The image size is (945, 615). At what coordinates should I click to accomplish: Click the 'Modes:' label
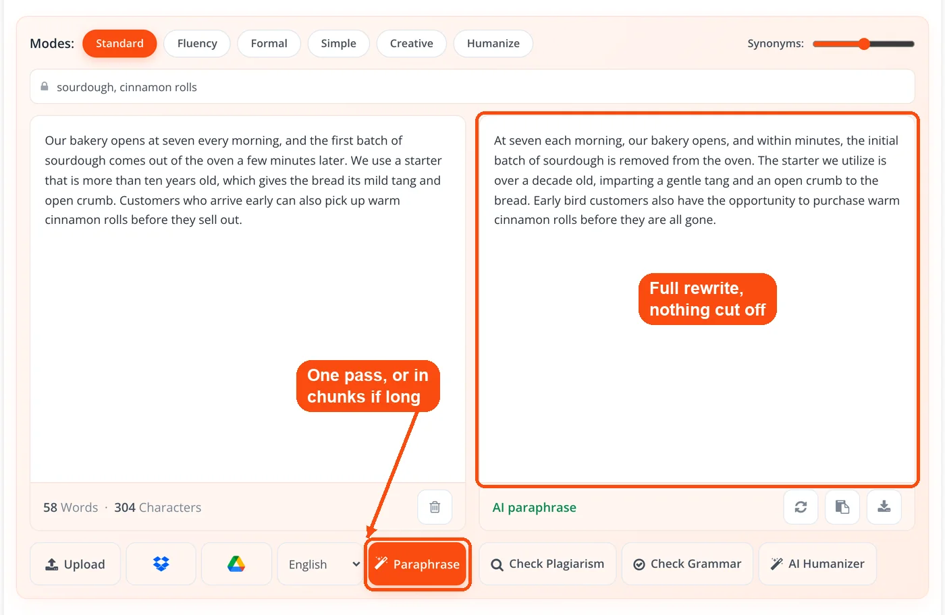pyautogui.click(x=52, y=43)
